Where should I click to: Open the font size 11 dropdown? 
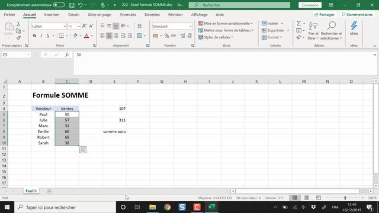point(79,26)
